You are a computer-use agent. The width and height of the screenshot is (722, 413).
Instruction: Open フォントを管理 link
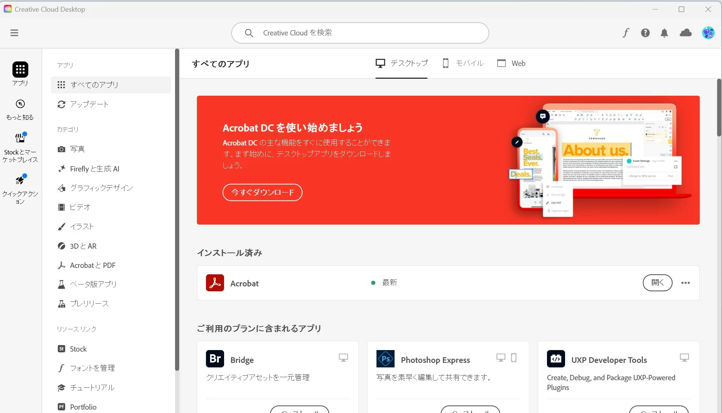pyautogui.click(x=111, y=368)
